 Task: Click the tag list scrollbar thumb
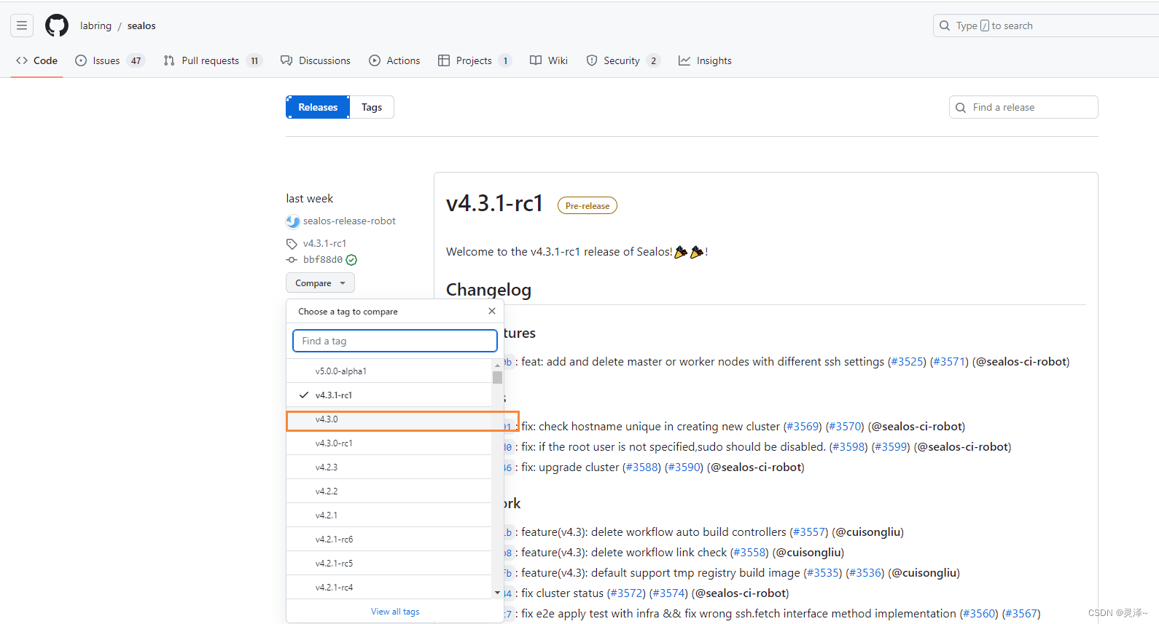497,377
